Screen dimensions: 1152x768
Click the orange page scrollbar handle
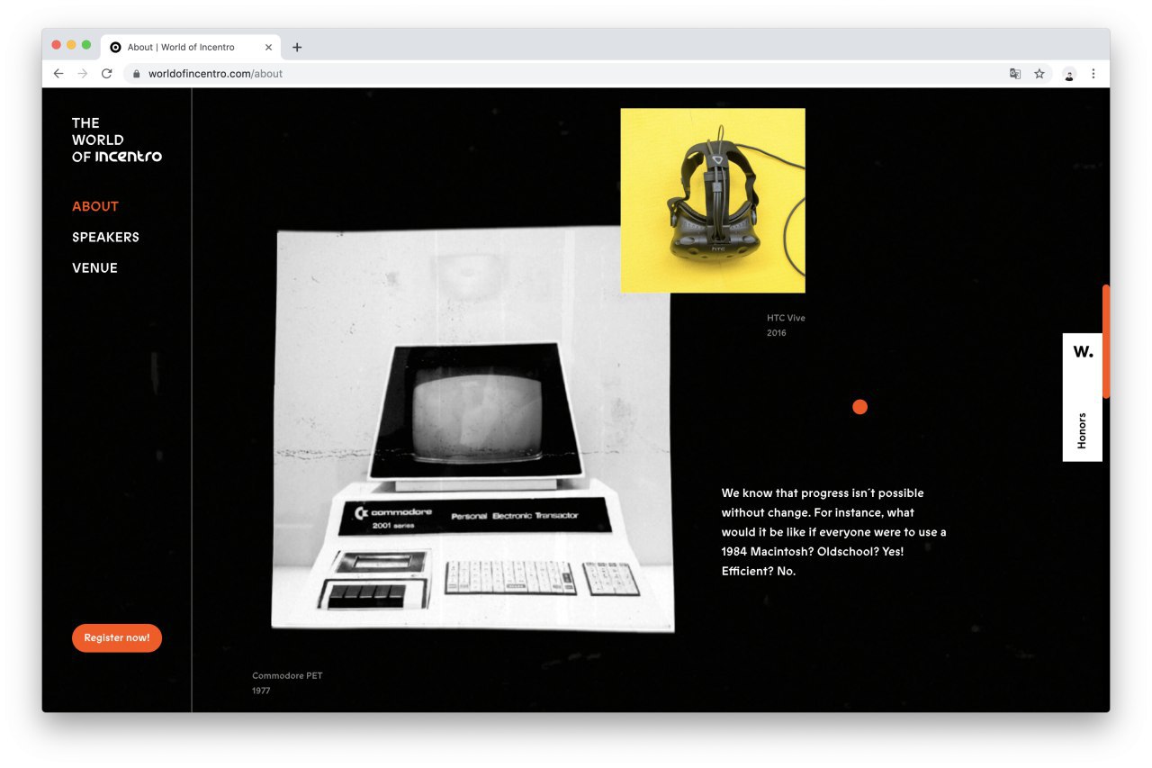pyautogui.click(x=1106, y=341)
